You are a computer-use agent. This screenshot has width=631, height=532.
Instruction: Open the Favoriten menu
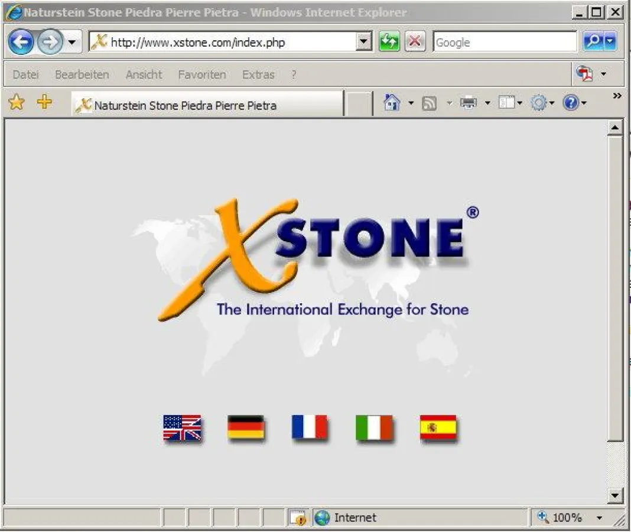[x=201, y=74]
